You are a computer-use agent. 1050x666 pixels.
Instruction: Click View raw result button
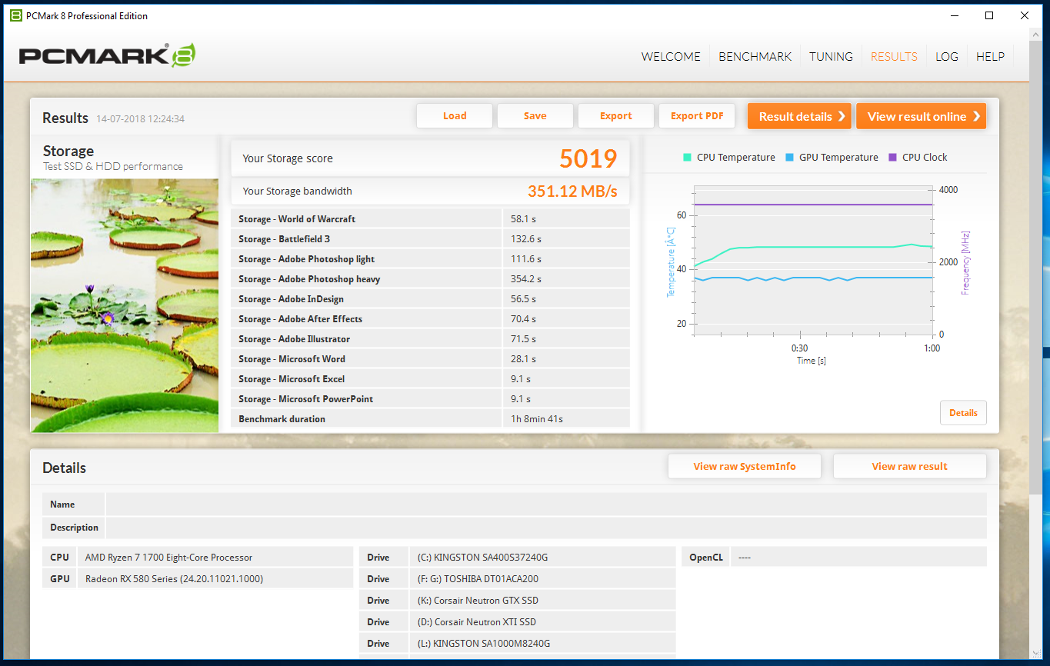(x=909, y=466)
